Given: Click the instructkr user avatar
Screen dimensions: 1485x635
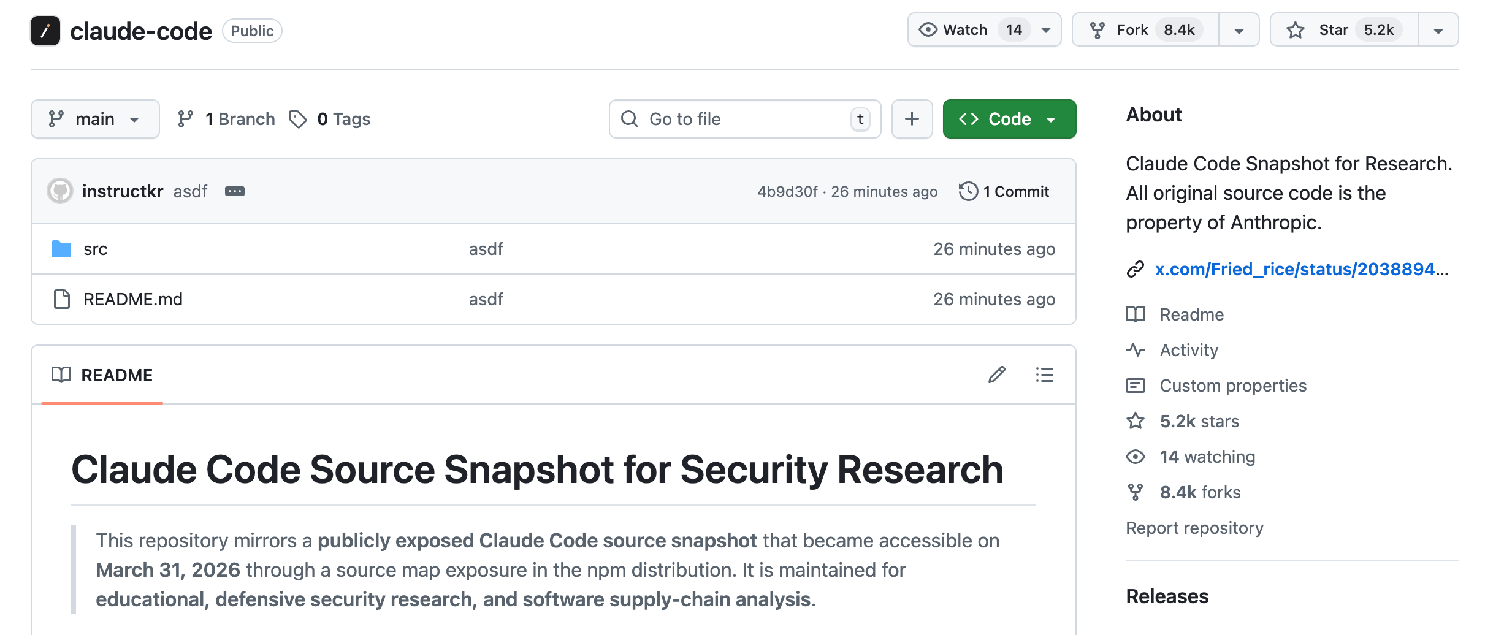Looking at the screenshot, I should click(x=60, y=192).
